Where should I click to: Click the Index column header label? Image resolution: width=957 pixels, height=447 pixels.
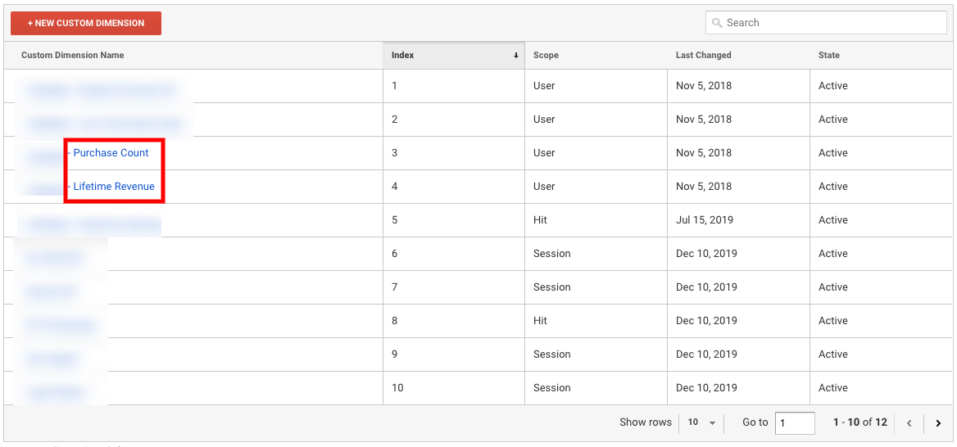[402, 56]
